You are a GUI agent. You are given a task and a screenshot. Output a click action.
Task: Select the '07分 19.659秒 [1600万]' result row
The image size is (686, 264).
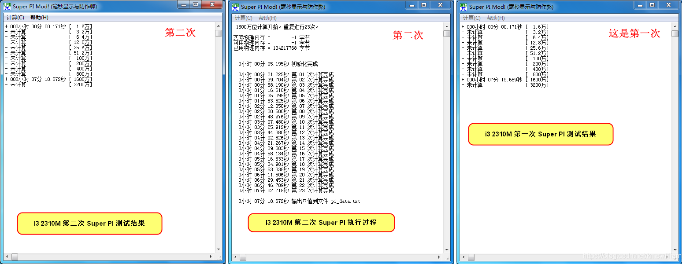(x=505, y=80)
